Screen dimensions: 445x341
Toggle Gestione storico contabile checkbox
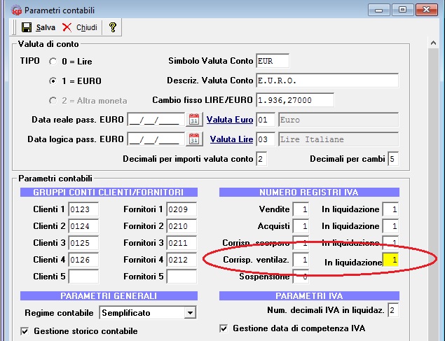pyautogui.click(x=26, y=331)
